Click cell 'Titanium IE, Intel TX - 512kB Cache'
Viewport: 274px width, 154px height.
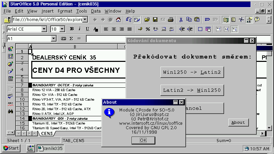[x=59, y=123]
